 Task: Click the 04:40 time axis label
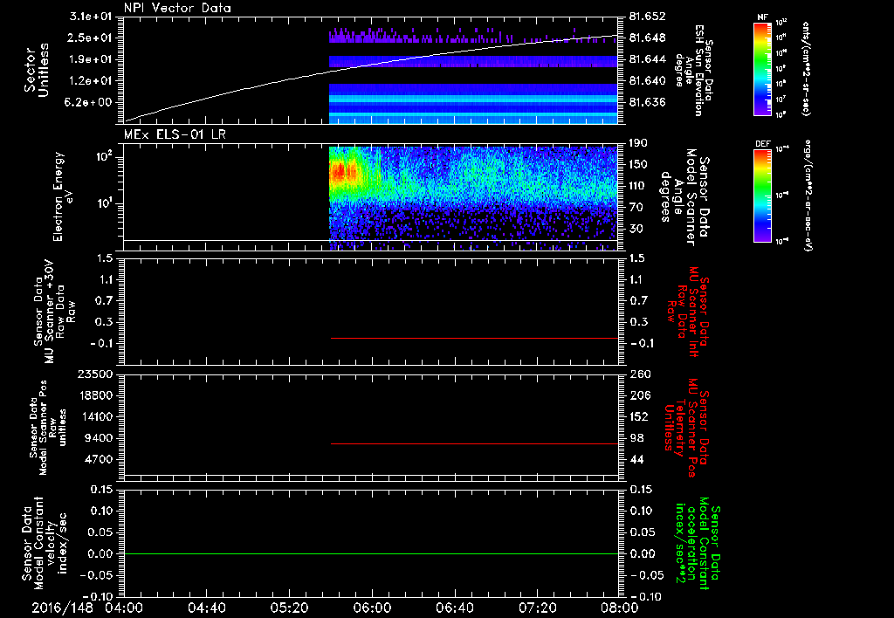(206, 608)
